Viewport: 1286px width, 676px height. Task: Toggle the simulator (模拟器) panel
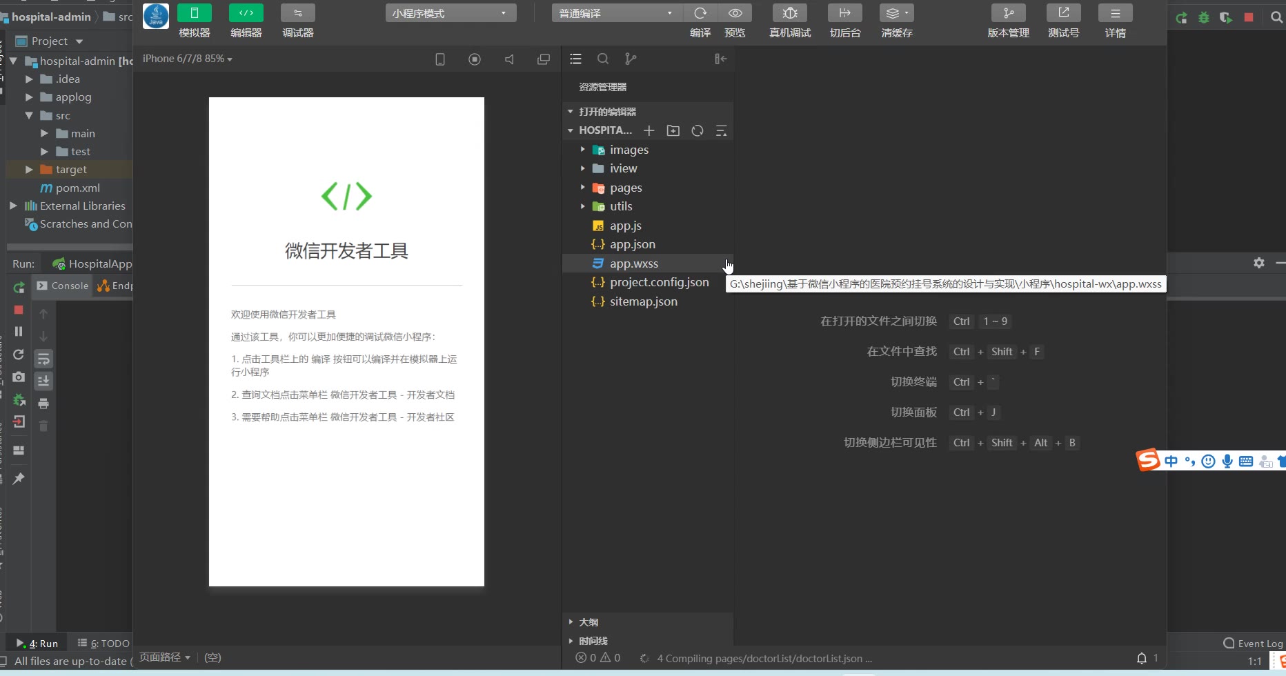tap(195, 13)
